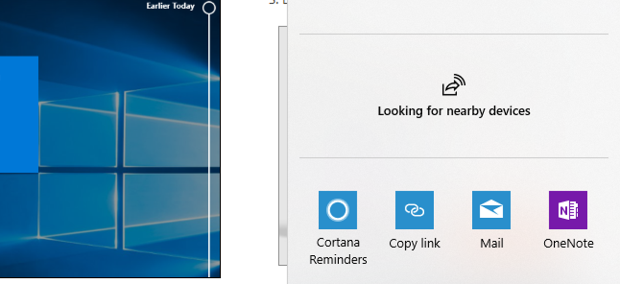Select the Copy link chain icon

tap(414, 210)
